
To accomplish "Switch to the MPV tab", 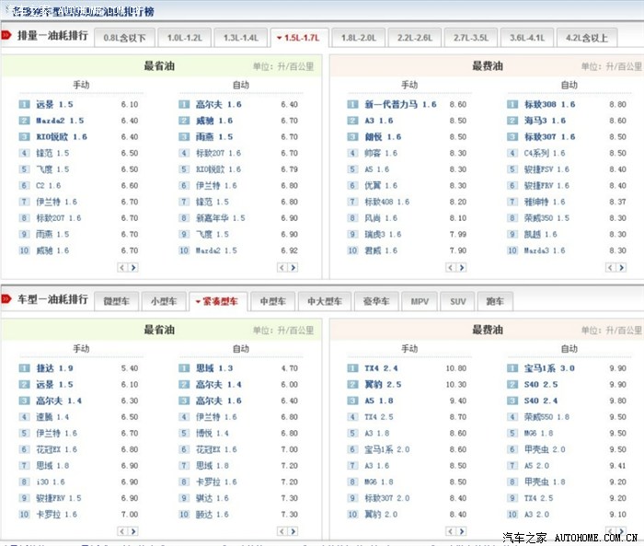I will (x=420, y=301).
